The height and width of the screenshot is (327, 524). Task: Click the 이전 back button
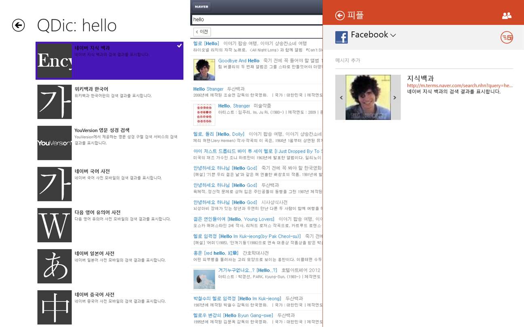[202, 31]
